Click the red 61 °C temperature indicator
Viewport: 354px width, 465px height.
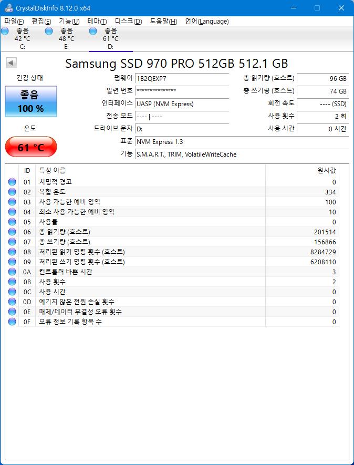[31, 147]
